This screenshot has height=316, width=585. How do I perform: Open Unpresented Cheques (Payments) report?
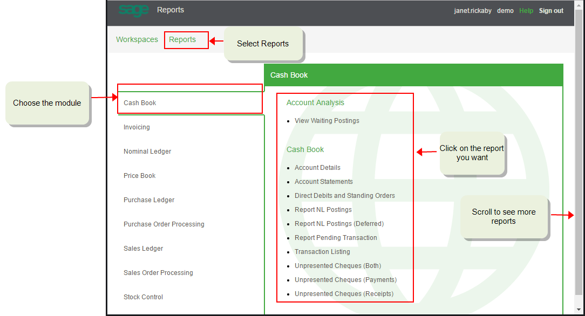345,280
